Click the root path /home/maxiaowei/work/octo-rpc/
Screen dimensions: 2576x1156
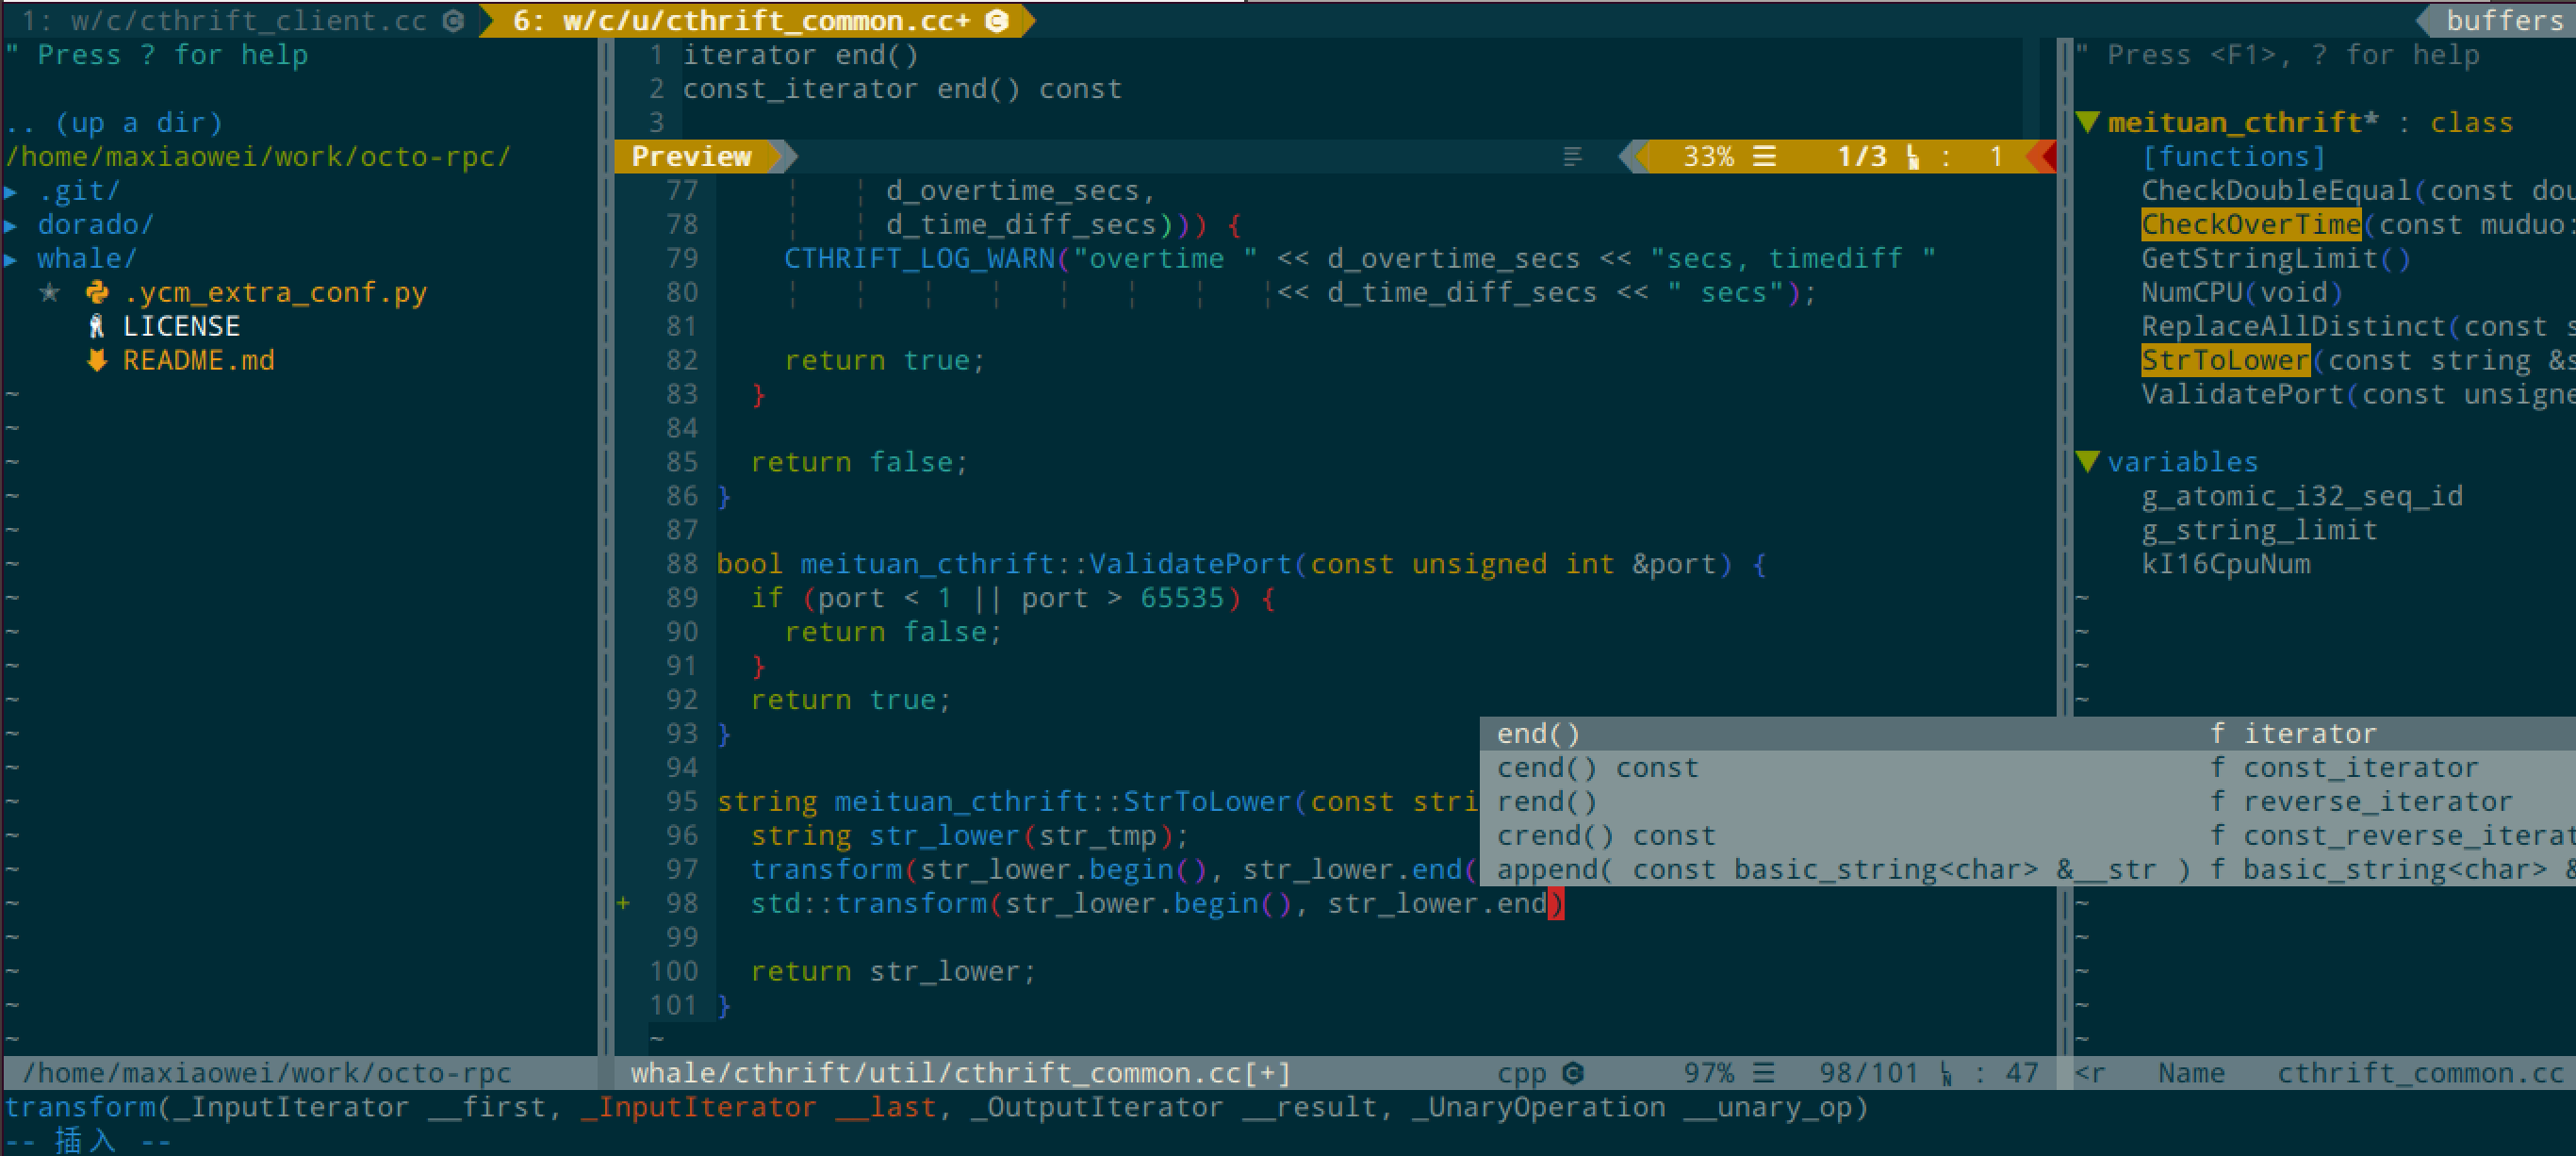pyautogui.click(x=258, y=156)
